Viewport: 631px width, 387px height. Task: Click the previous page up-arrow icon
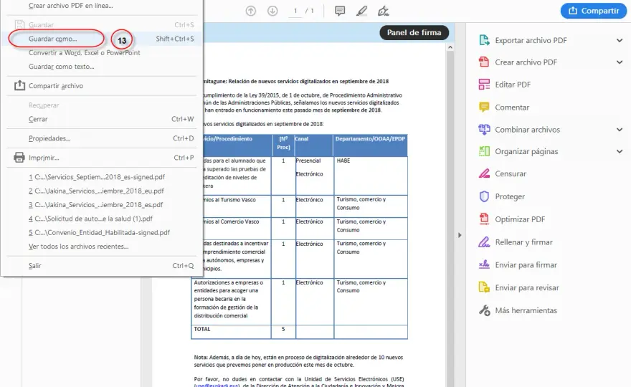(x=251, y=11)
